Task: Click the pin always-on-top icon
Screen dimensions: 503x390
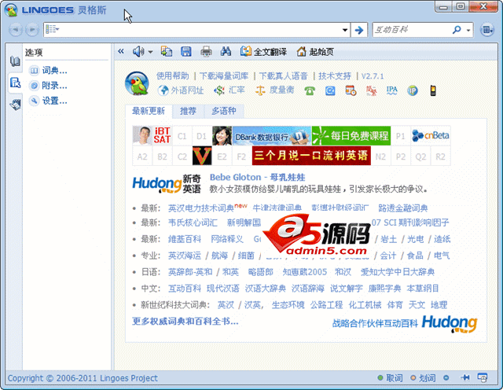Action: click(x=465, y=377)
